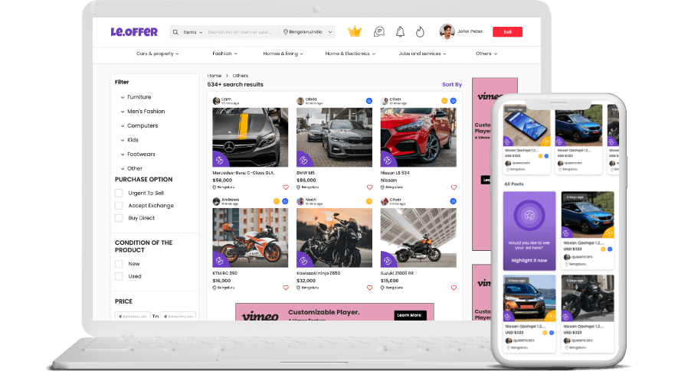Open Fashion menu
Image resolution: width=678 pixels, height=371 pixels.
[224, 54]
